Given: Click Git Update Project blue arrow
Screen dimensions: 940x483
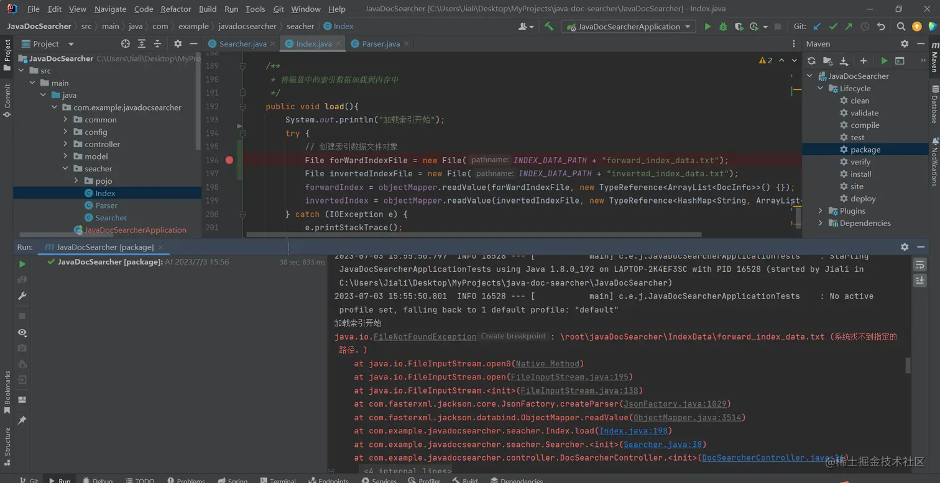Looking at the screenshot, I should (x=817, y=27).
